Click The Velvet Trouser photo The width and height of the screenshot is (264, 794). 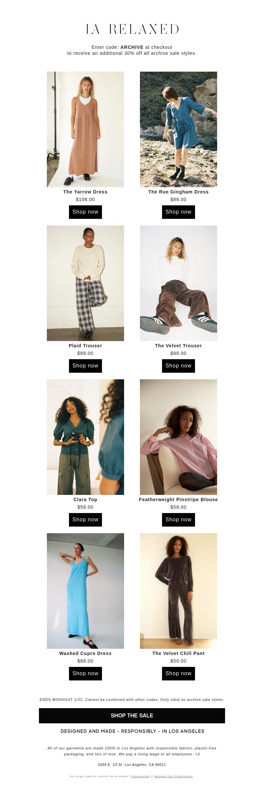point(179,283)
